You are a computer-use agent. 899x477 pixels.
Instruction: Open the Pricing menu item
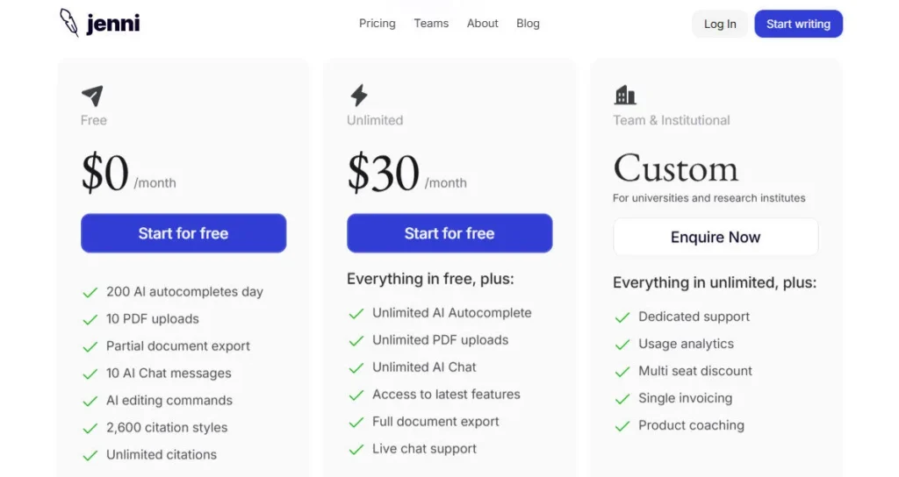377,24
